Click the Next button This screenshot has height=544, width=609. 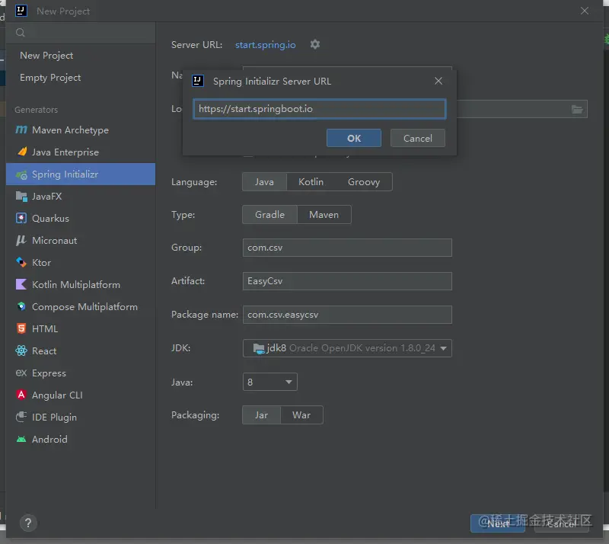coord(498,523)
